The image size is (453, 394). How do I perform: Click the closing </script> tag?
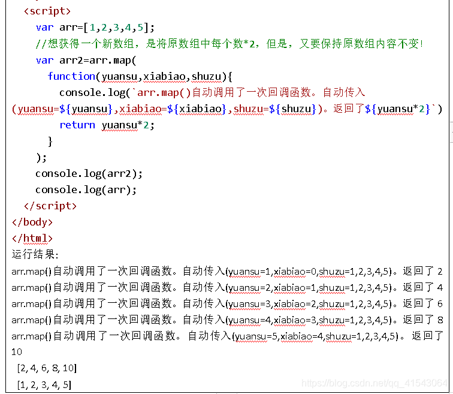click(x=50, y=206)
